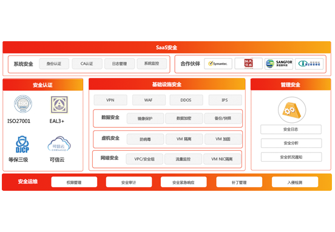Select the 入侵检测 box
This screenshot has height=232, width=335.
(x=295, y=182)
